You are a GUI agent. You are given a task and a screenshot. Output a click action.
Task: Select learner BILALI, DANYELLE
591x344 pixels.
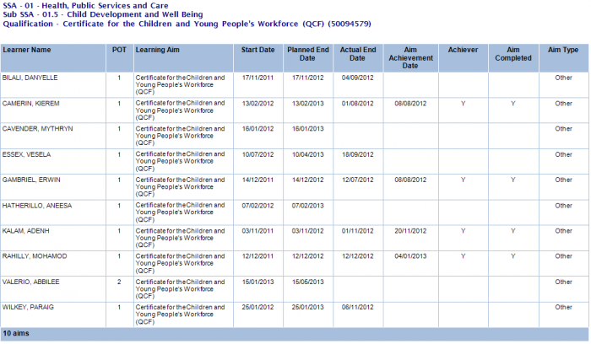click(30, 78)
